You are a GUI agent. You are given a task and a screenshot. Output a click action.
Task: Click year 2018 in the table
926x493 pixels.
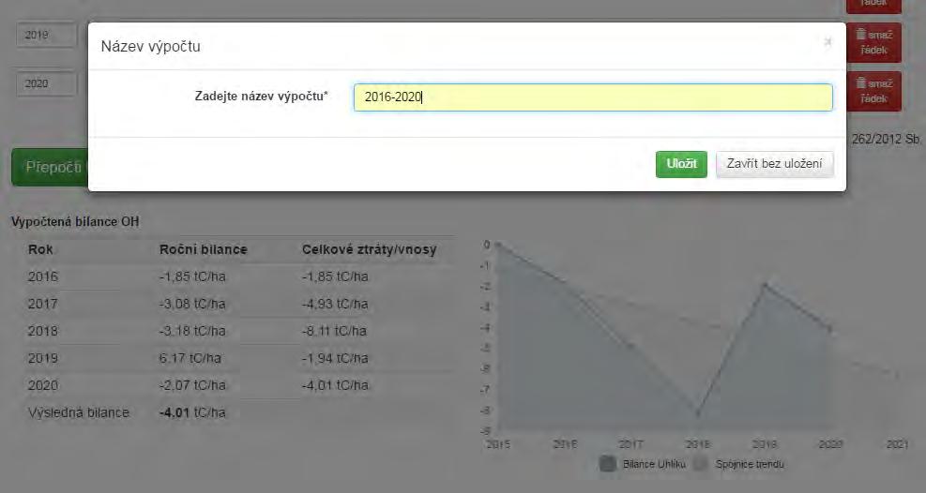[x=42, y=331]
